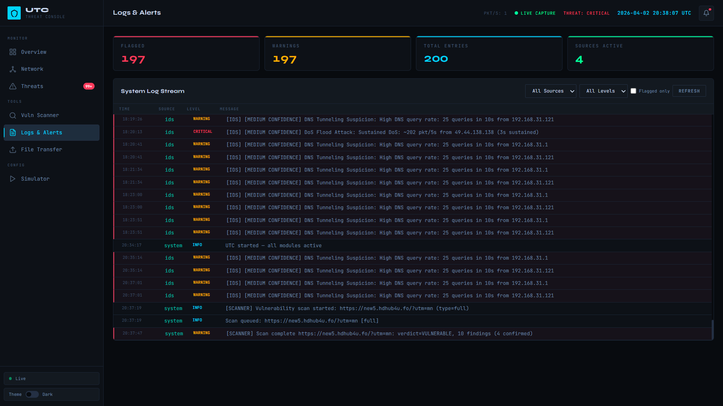The height and width of the screenshot is (406, 723).
Task: Click THREAT: CRITICAL status in header
Action: coord(586,13)
